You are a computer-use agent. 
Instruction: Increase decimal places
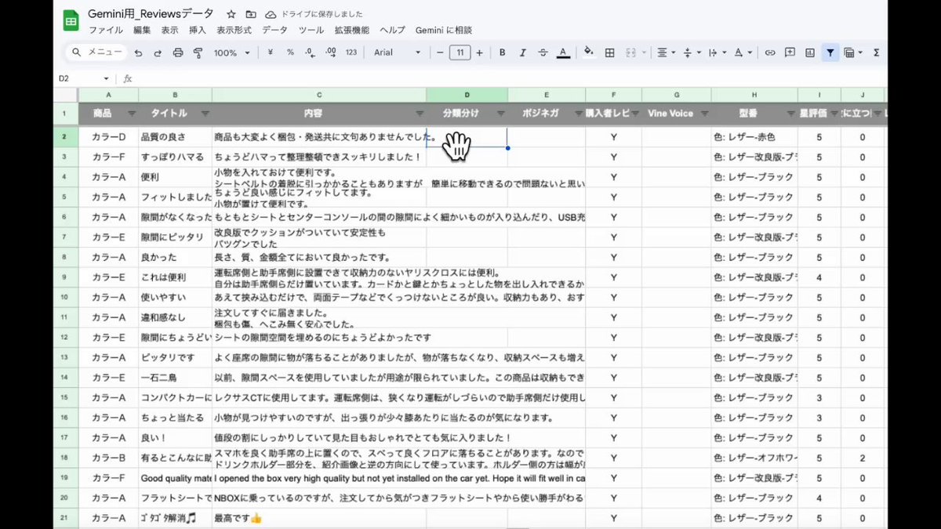pyautogui.click(x=331, y=53)
